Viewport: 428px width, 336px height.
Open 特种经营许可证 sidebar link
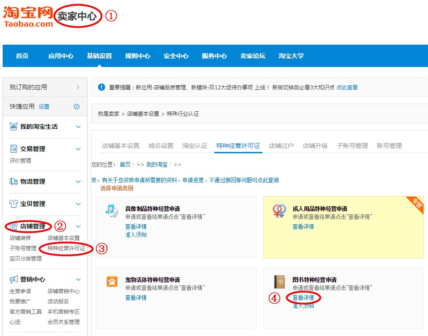(66, 248)
